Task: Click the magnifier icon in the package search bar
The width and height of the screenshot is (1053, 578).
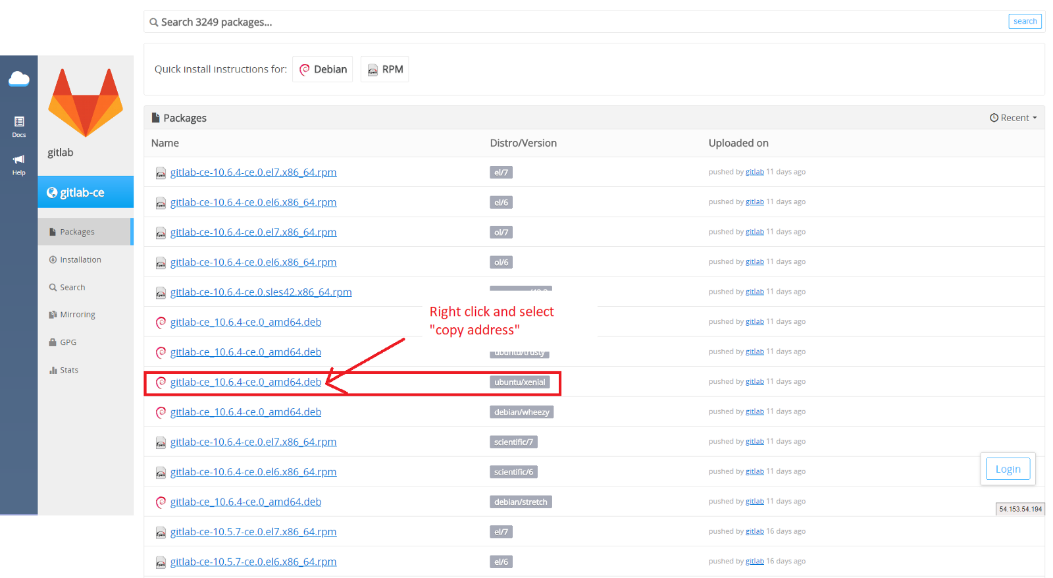Action: 154,22
